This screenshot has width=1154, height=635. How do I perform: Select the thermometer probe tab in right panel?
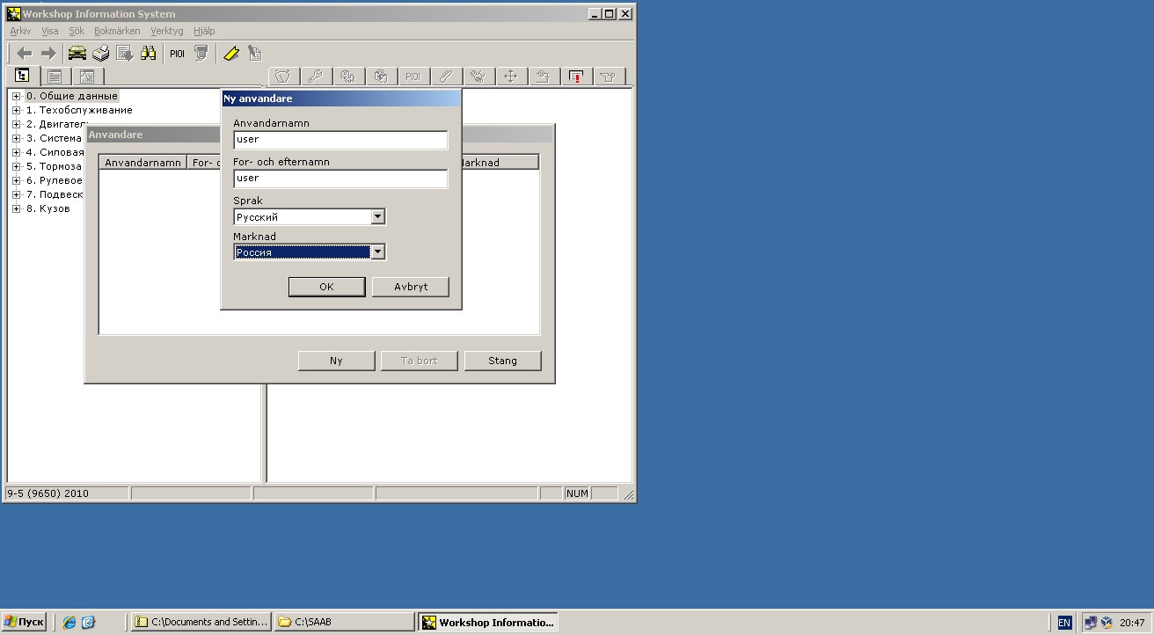[x=445, y=77]
